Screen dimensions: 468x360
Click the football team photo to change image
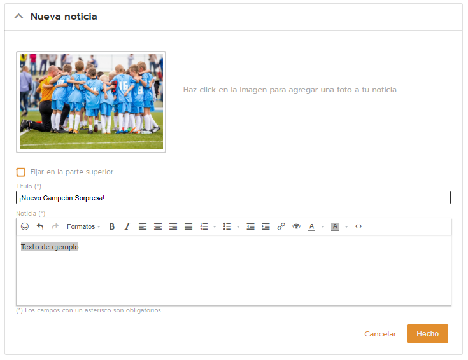[91, 102]
